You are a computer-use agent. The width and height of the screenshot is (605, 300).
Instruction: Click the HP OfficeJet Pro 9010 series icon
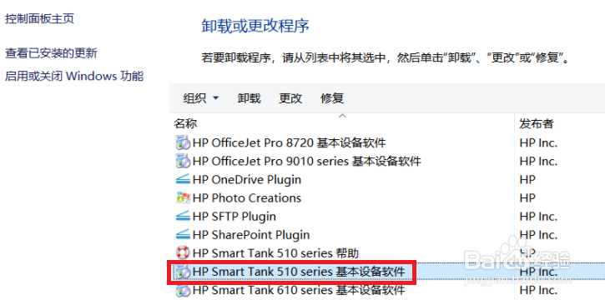click(x=183, y=161)
